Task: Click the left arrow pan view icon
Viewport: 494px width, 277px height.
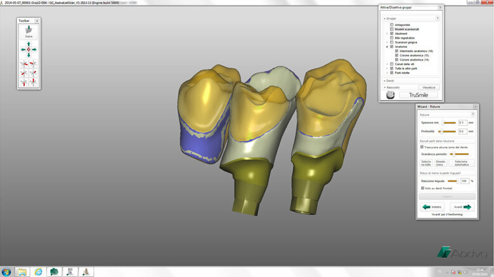Action: 23,49
